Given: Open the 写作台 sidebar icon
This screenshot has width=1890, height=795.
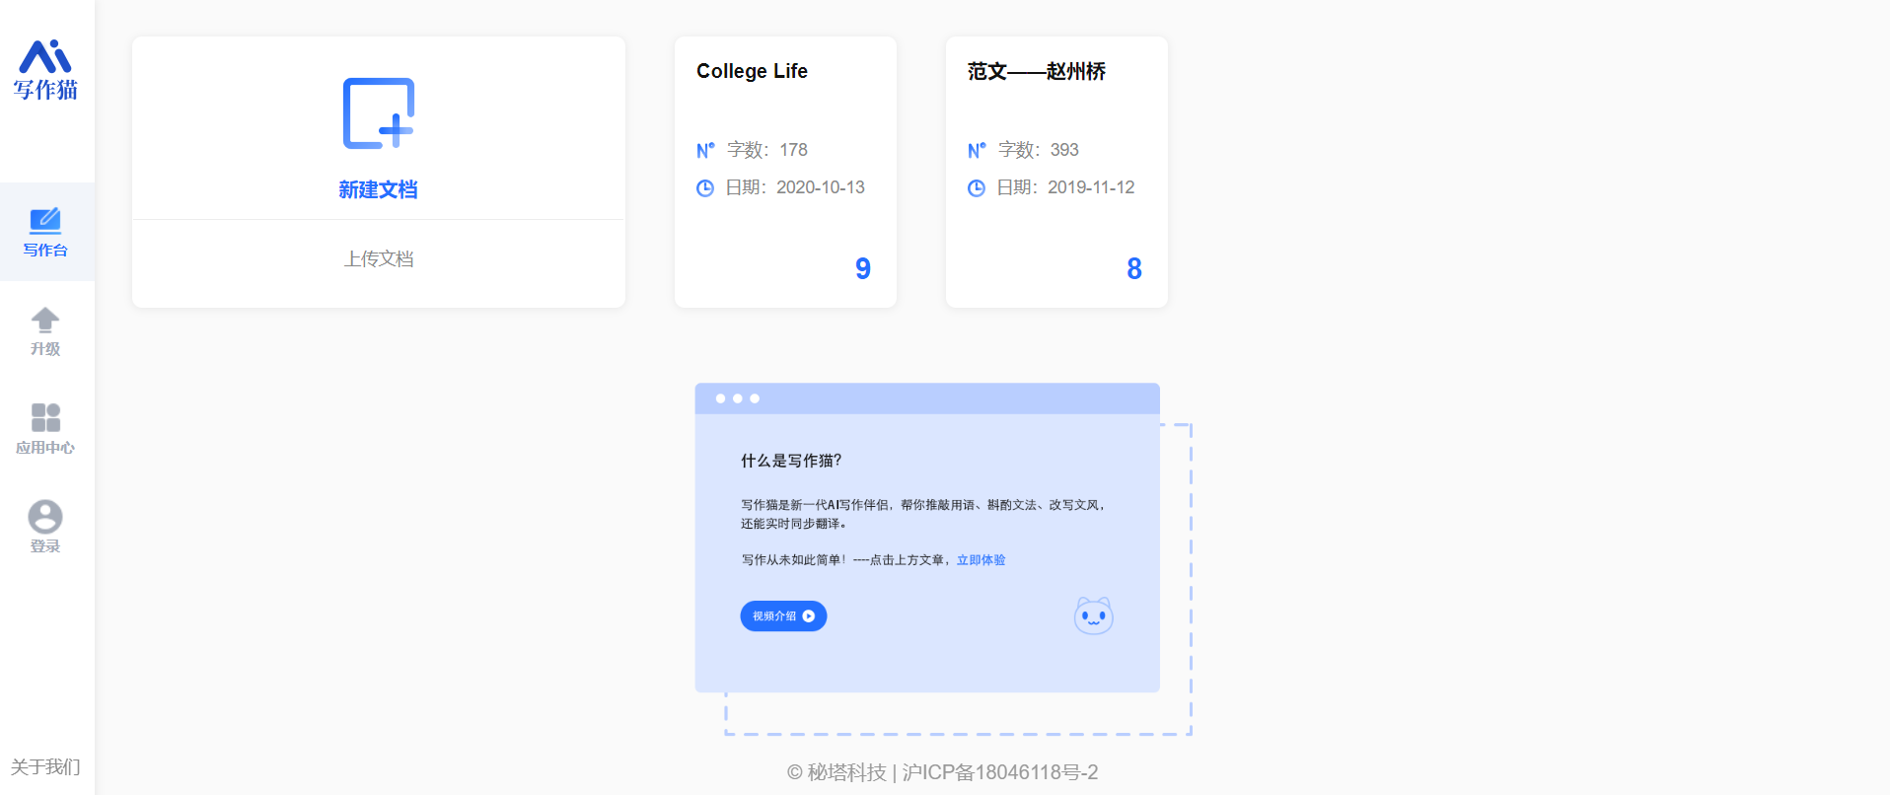Looking at the screenshot, I should (x=45, y=221).
